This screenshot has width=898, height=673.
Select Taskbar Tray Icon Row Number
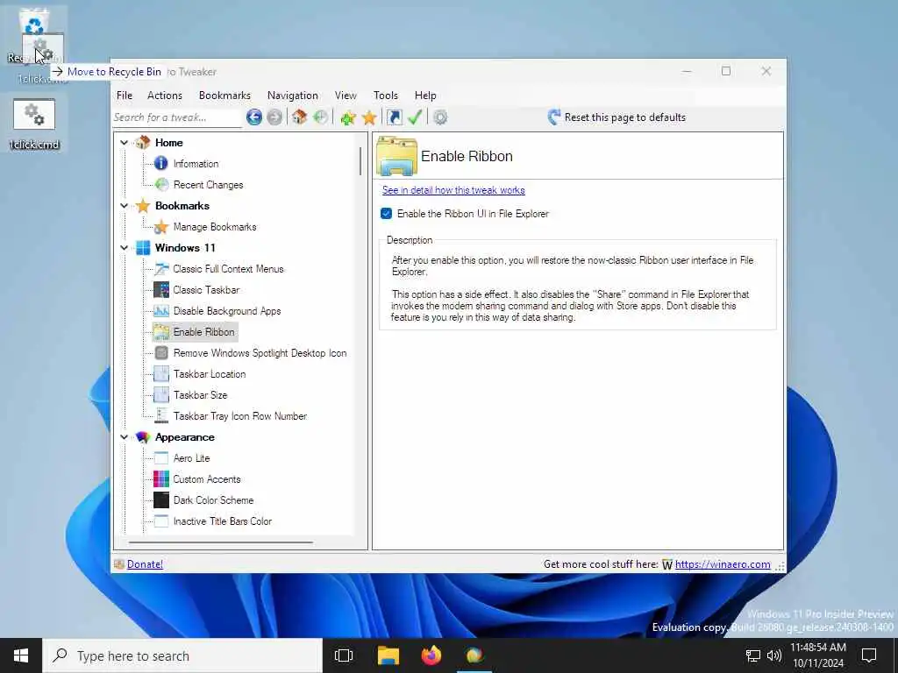(x=240, y=416)
